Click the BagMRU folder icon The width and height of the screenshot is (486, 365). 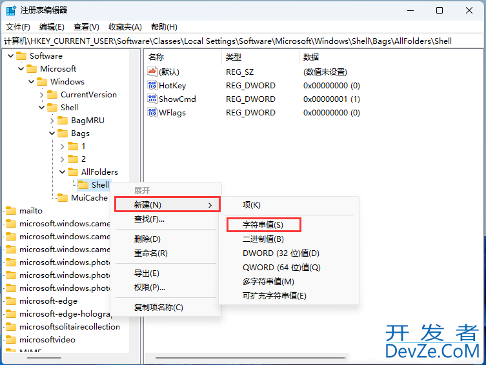(x=63, y=121)
